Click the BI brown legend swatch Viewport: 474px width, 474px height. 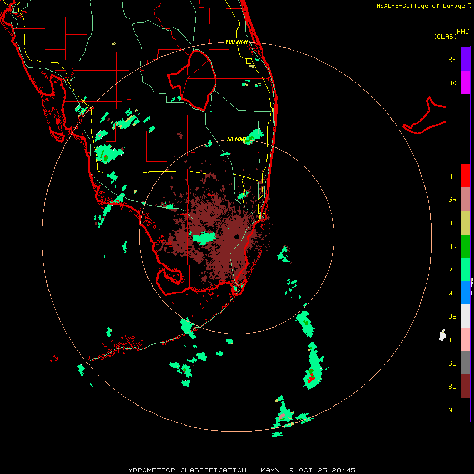(465, 387)
